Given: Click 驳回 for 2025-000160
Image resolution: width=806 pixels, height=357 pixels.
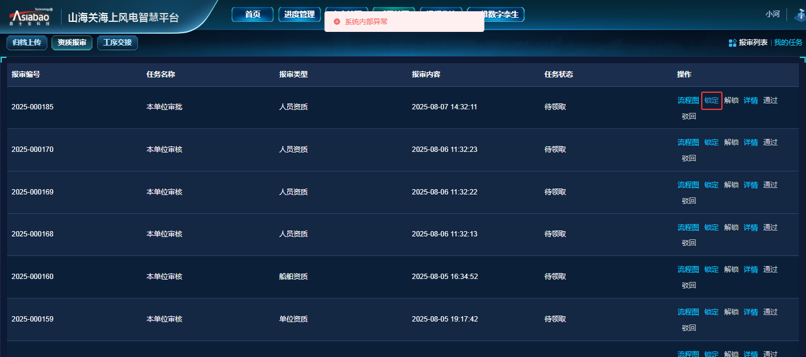Looking at the screenshot, I should 689,285.
